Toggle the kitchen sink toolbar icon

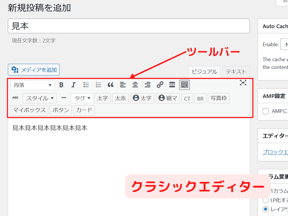click(184, 84)
